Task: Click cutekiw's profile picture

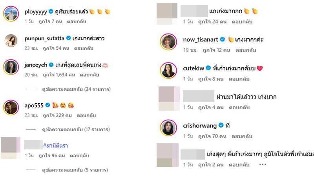Action: 168,70
